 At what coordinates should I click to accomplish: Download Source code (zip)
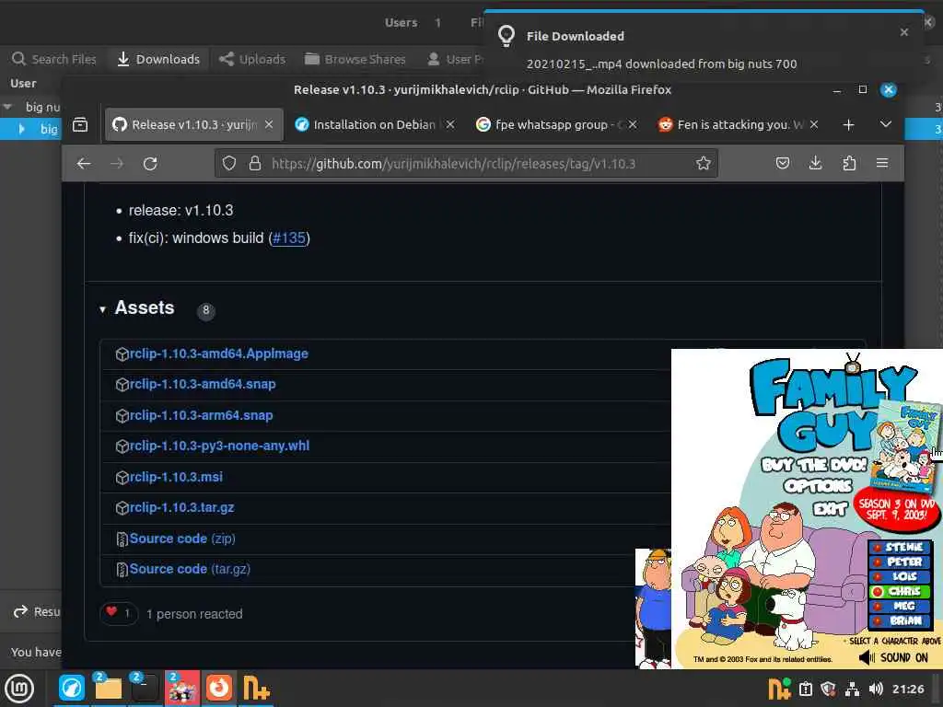(x=182, y=539)
